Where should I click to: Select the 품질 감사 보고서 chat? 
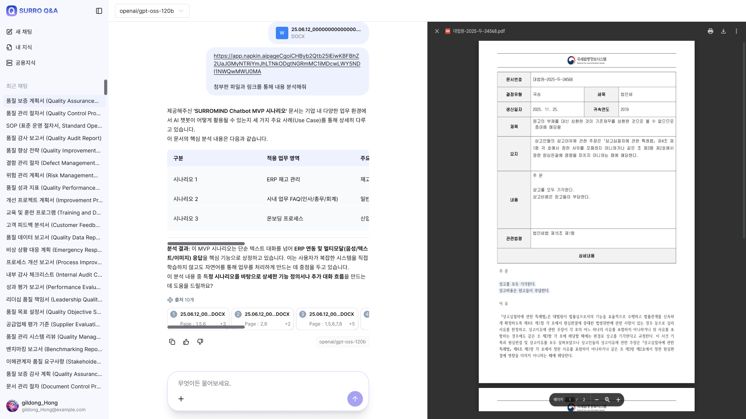tap(54, 138)
